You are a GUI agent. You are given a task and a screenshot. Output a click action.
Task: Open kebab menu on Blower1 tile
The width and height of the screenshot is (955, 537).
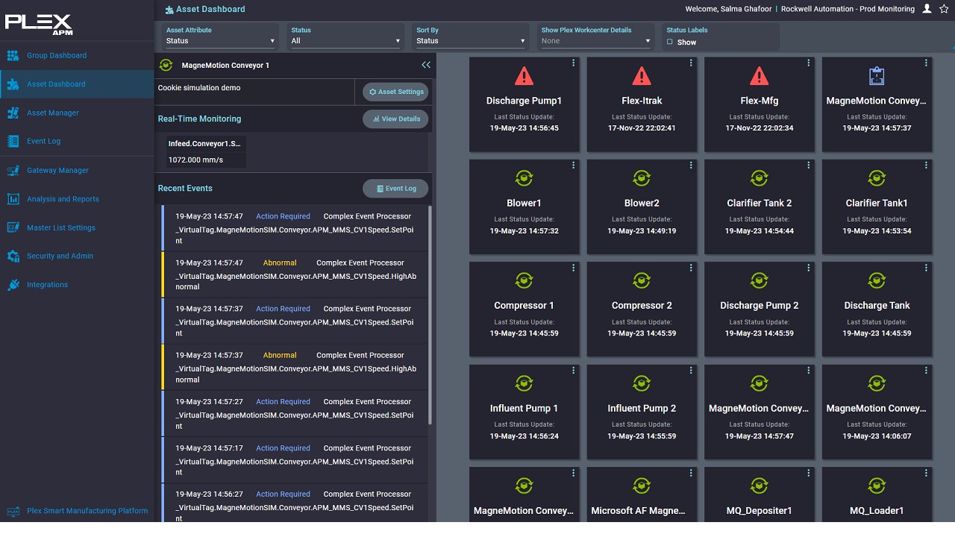click(574, 166)
